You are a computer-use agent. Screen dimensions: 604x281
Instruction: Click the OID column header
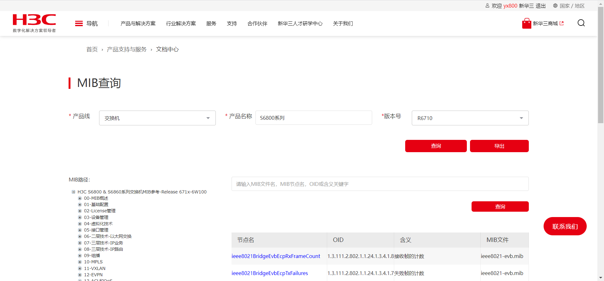point(338,240)
